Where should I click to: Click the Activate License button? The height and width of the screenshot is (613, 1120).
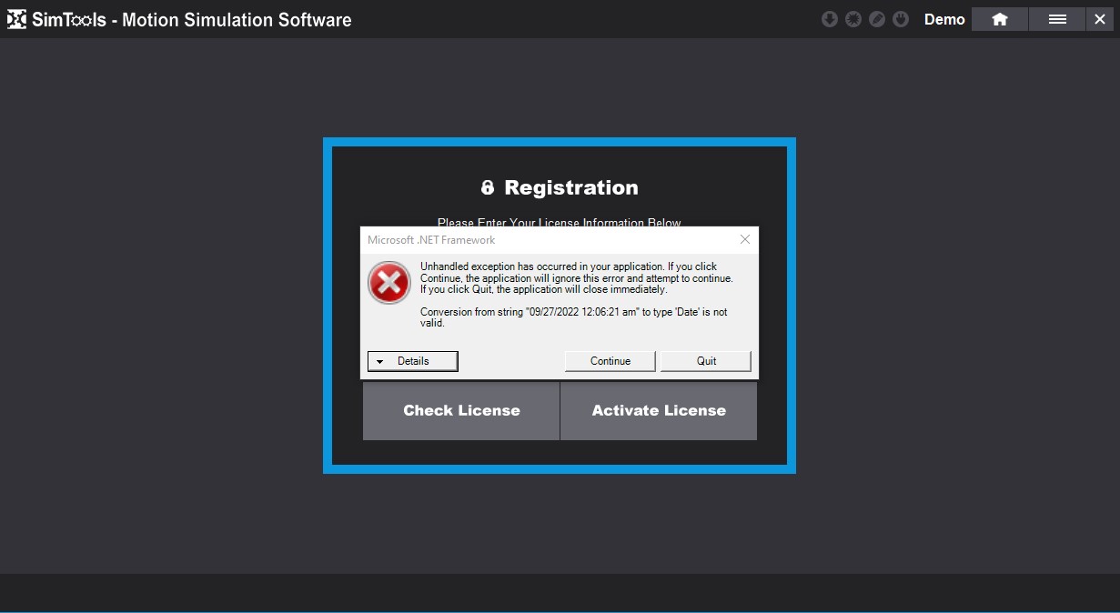click(x=659, y=411)
